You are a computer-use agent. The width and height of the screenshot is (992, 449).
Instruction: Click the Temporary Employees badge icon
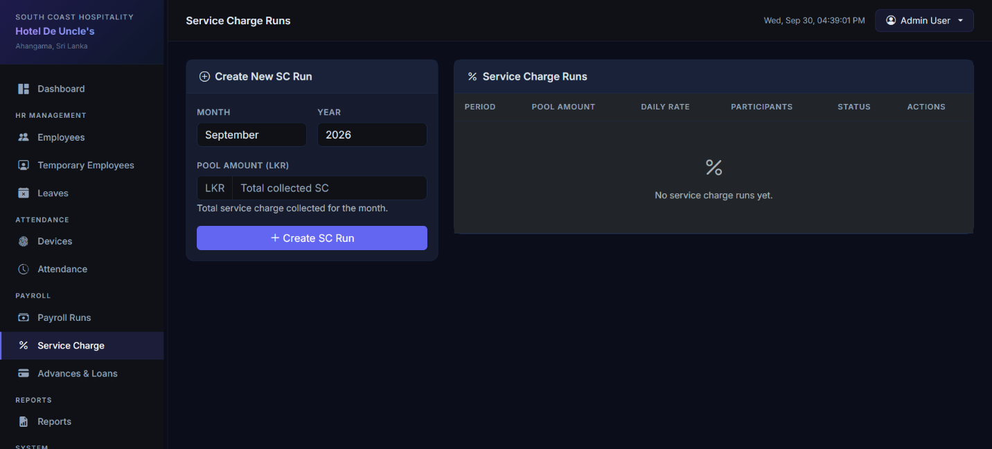(24, 165)
